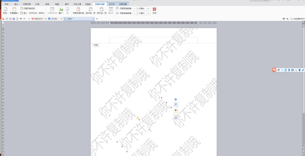The height and width of the screenshot is (156, 305).
Task: Click the print quick-access icon
Action: pyautogui.click(x=14, y=19)
